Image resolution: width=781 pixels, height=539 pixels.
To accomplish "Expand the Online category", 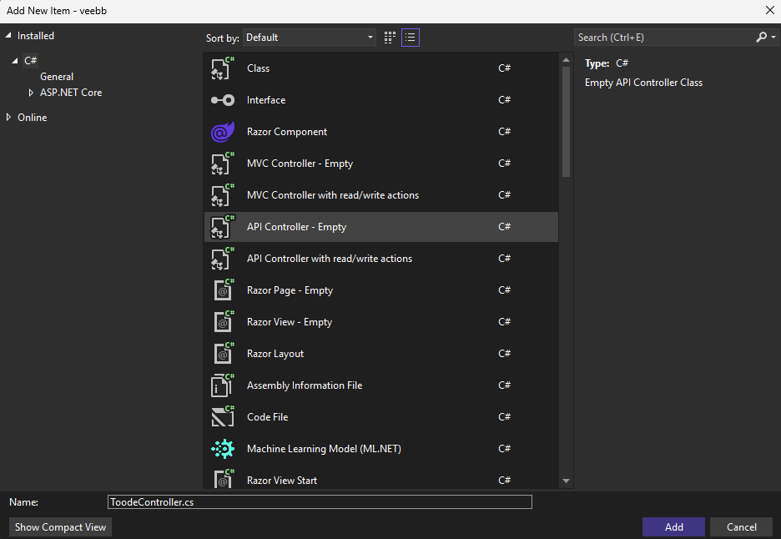I will click(x=8, y=118).
